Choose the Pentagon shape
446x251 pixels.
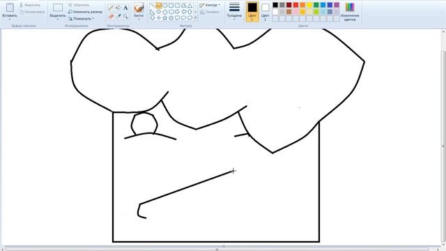165,12
